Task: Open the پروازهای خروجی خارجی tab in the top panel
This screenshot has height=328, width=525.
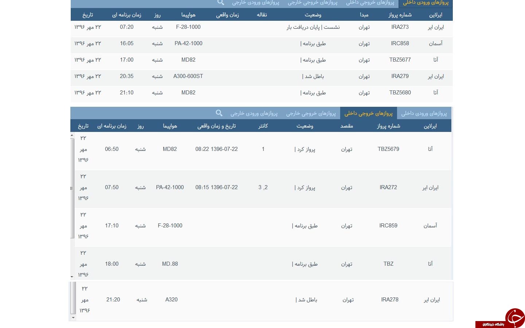Action: tap(312, 3)
